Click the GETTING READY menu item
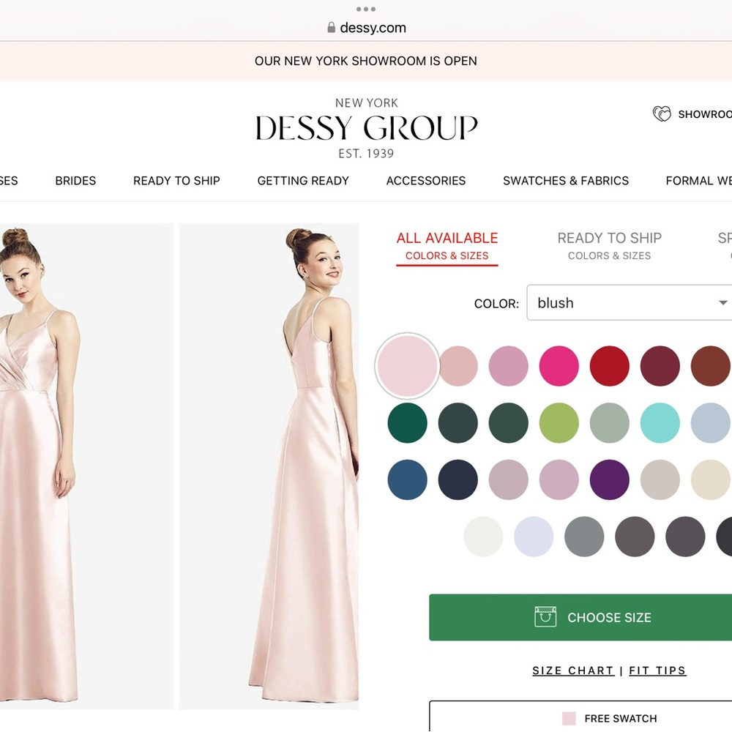 tap(302, 181)
